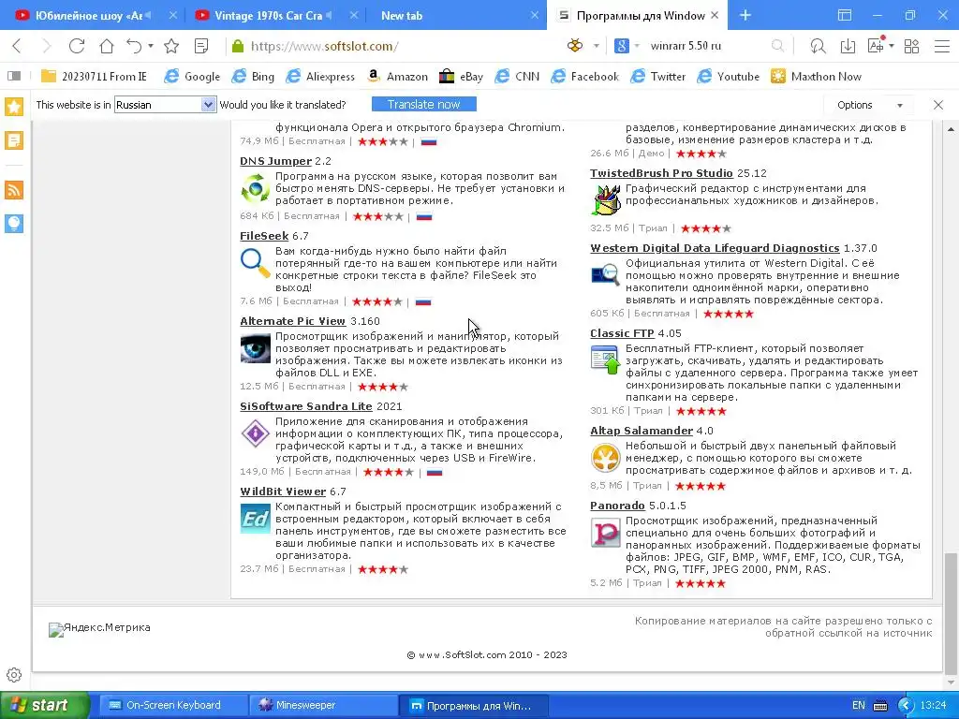Click the Alternate Pic View eye icon
The height and width of the screenshot is (719, 959).
click(255, 348)
